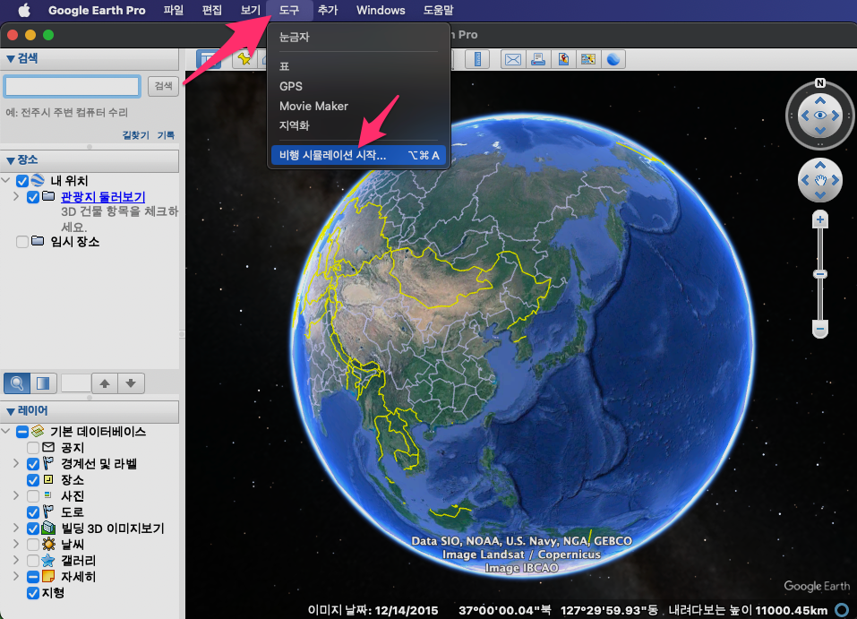Click look-up arrow on eye joystick
857x619 pixels.
tap(819, 100)
